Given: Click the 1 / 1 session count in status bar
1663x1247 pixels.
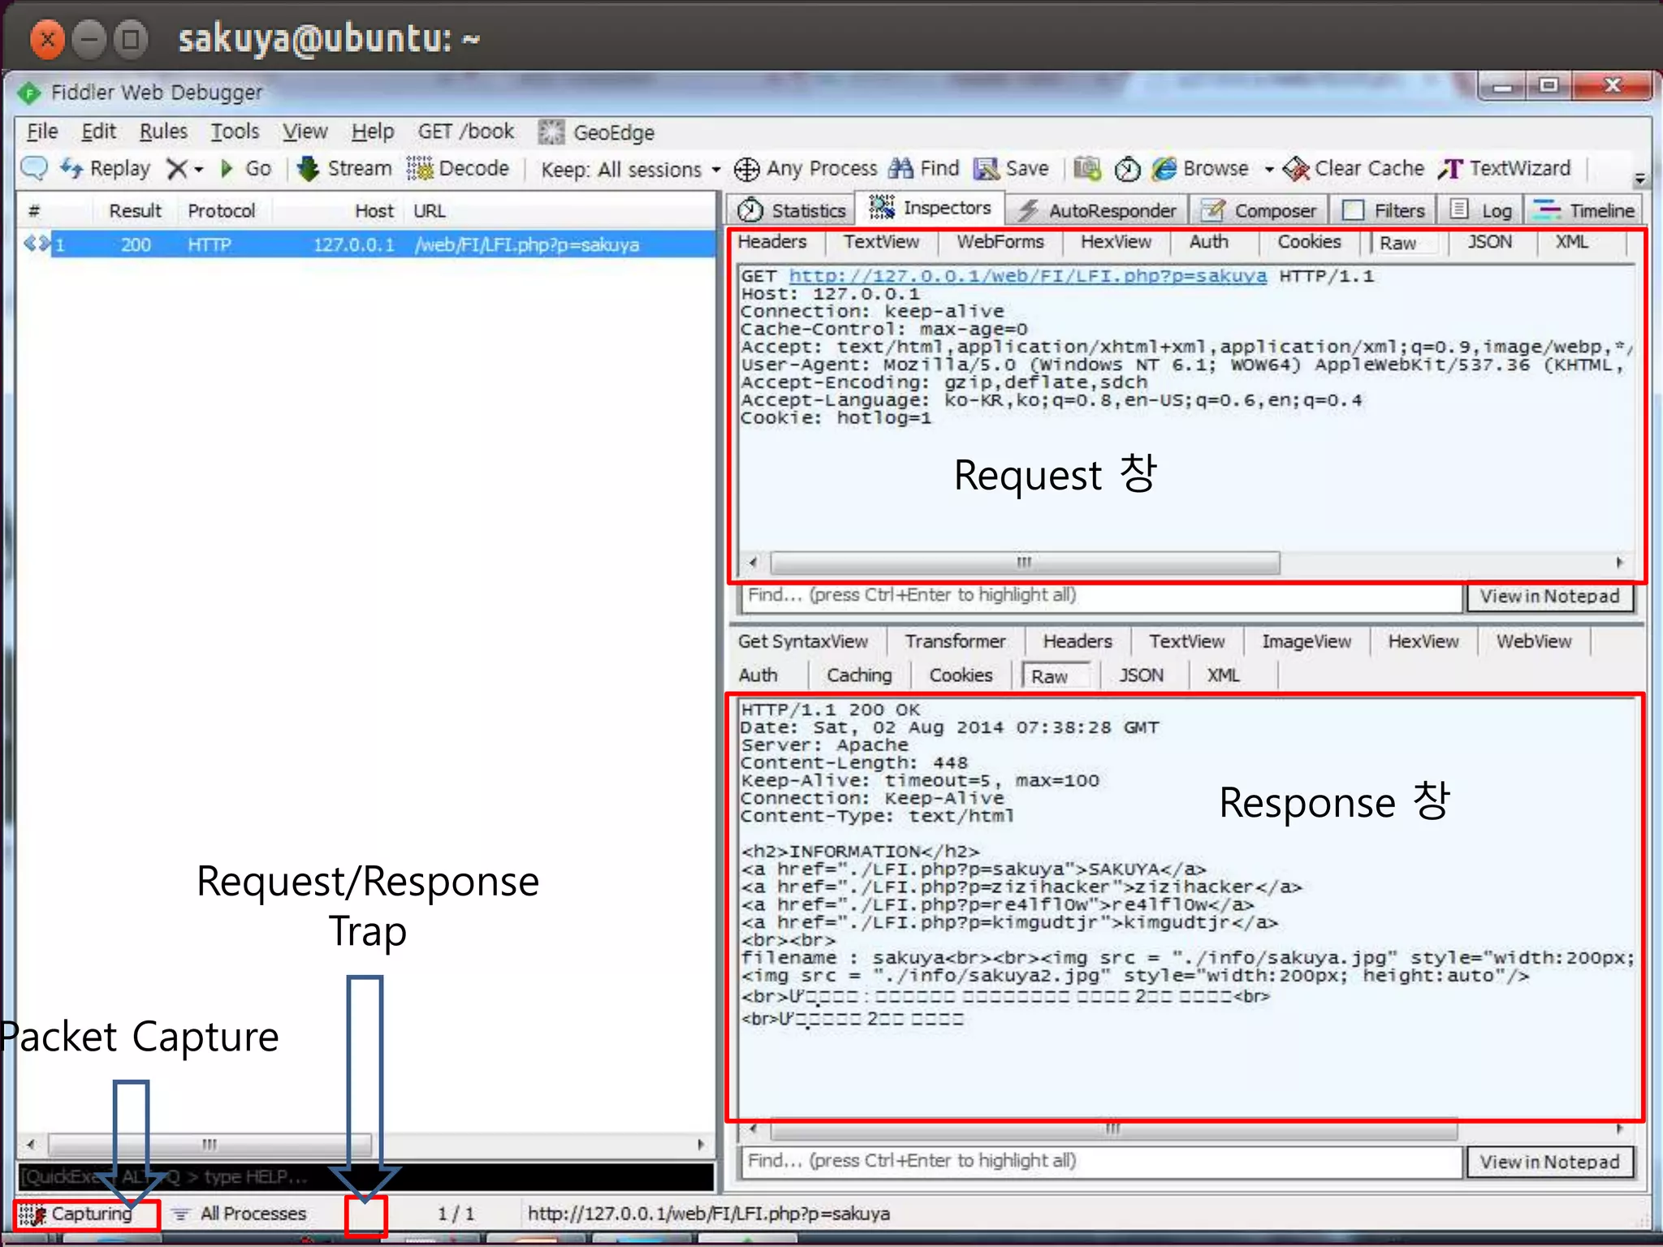Looking at the screenshot, I should (456, 1214).
